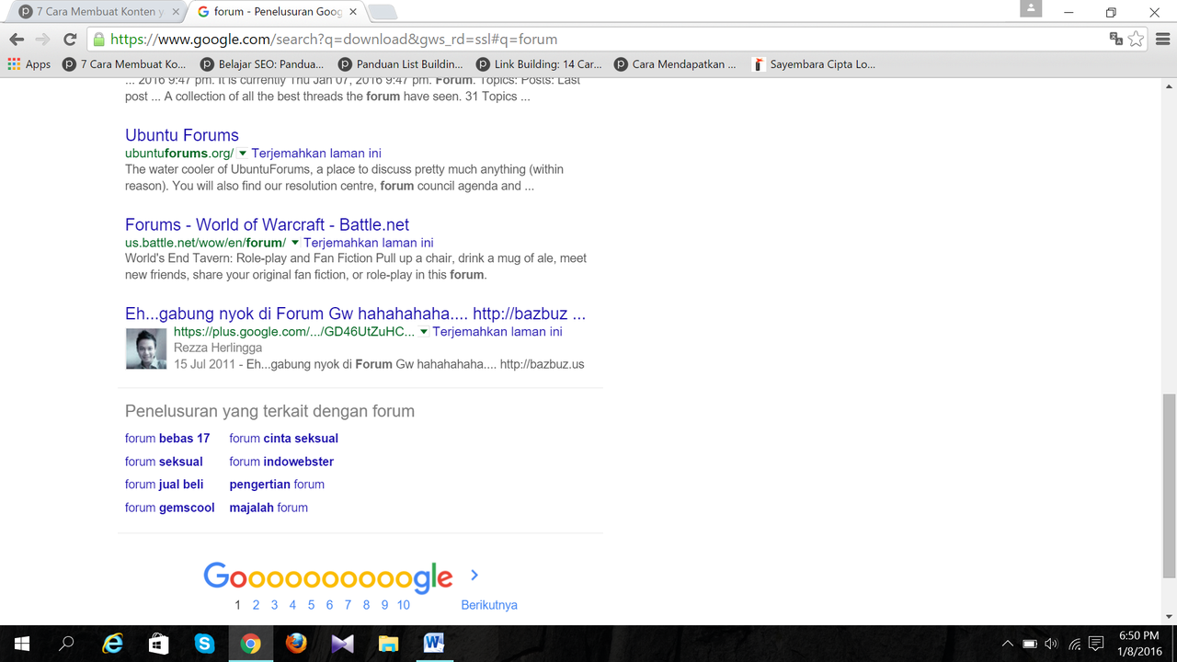Viewport: 1177px width, 662px height.
Task: Open Skype from the taskbar
Action: tap(204, 644)
